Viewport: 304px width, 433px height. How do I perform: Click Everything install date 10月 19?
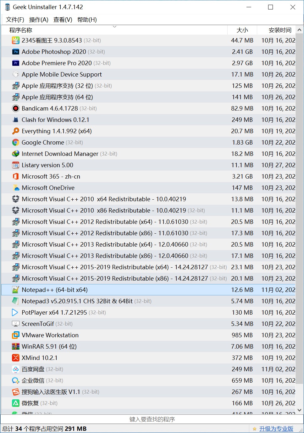(x=278, y=131)
